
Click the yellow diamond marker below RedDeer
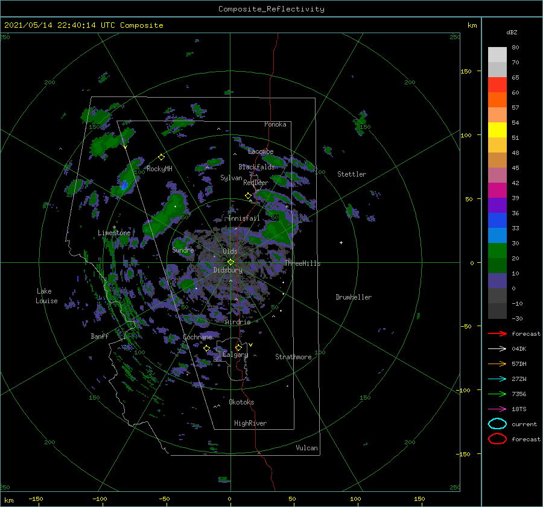pos(248,196)
